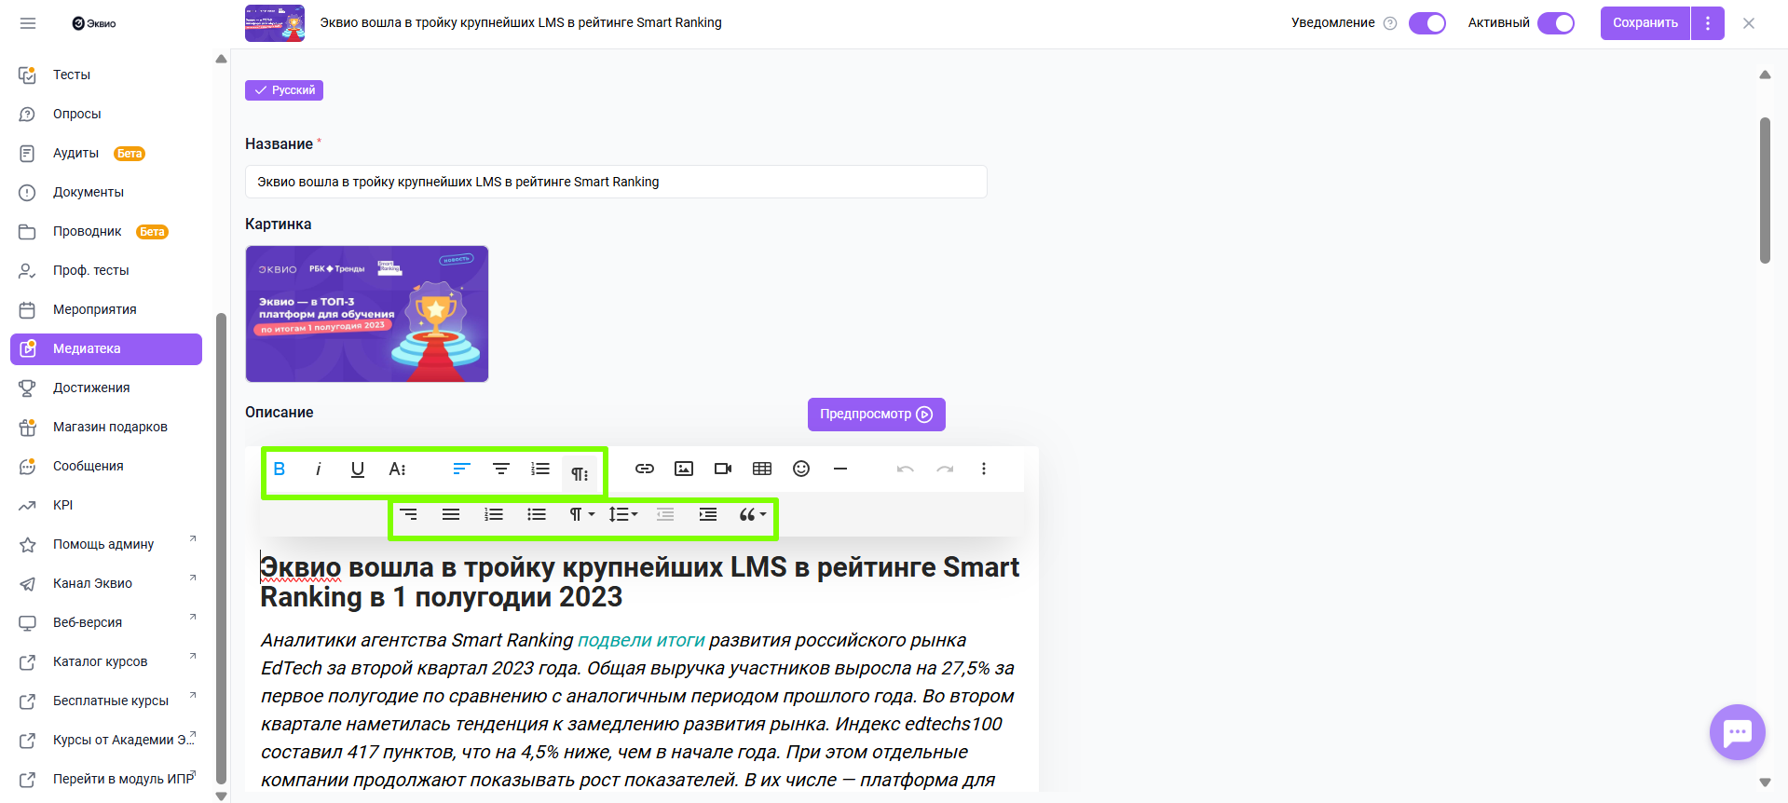Expand the More Text options

click(x=397, y=469)
